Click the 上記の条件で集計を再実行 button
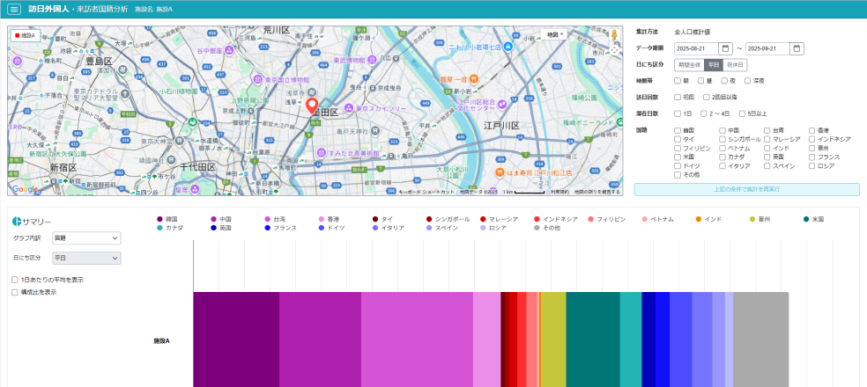Viewport: 867px width, 387px height. [x=746, y=189]
